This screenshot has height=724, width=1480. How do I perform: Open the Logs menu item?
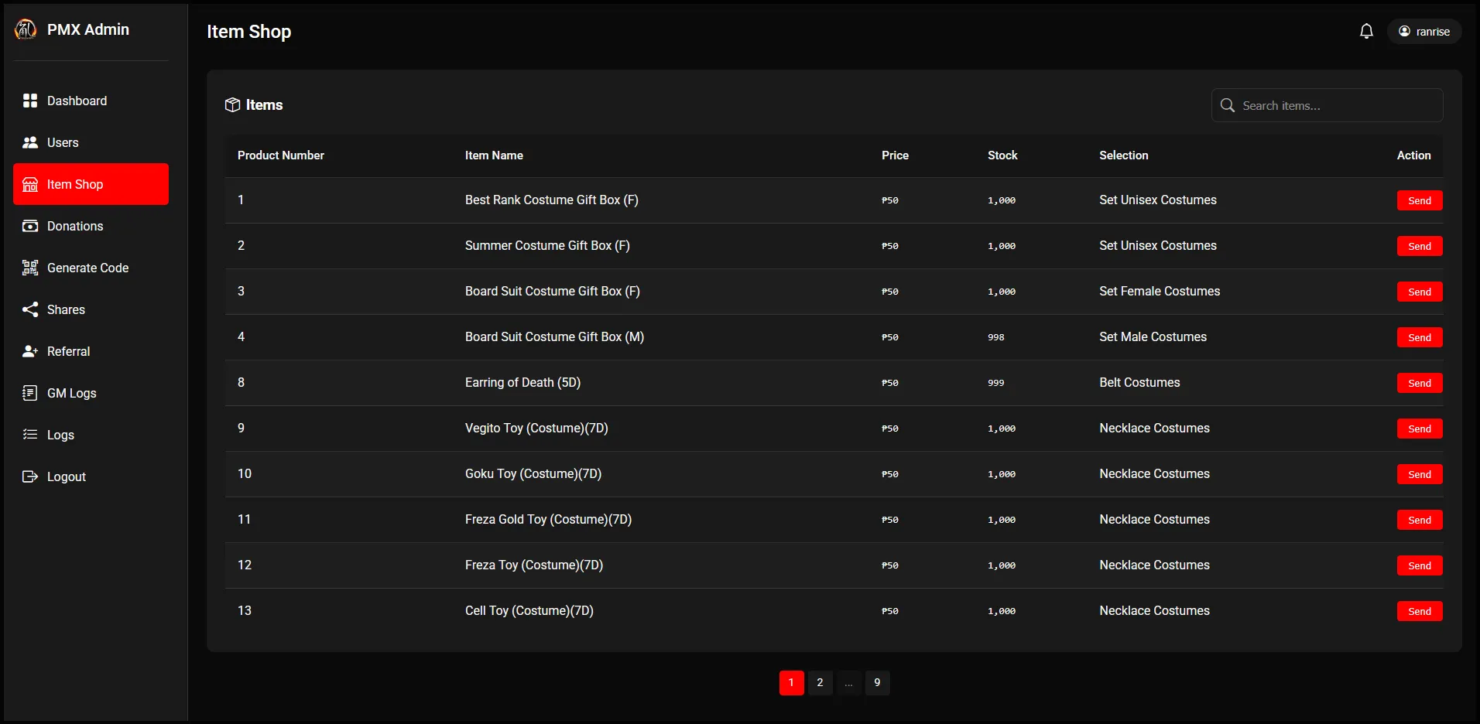coord(60,435)
